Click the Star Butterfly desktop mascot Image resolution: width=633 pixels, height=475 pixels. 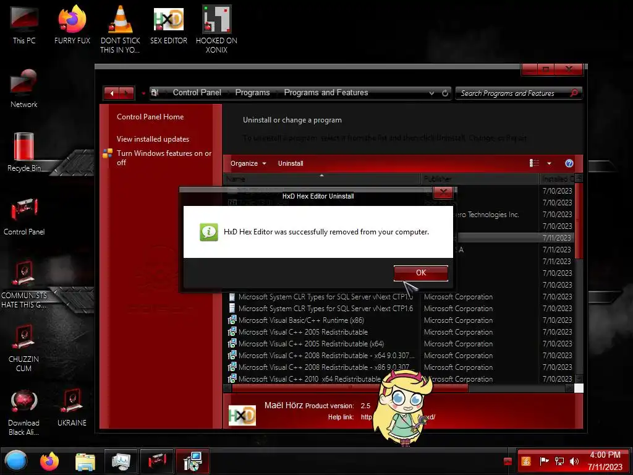403,408
